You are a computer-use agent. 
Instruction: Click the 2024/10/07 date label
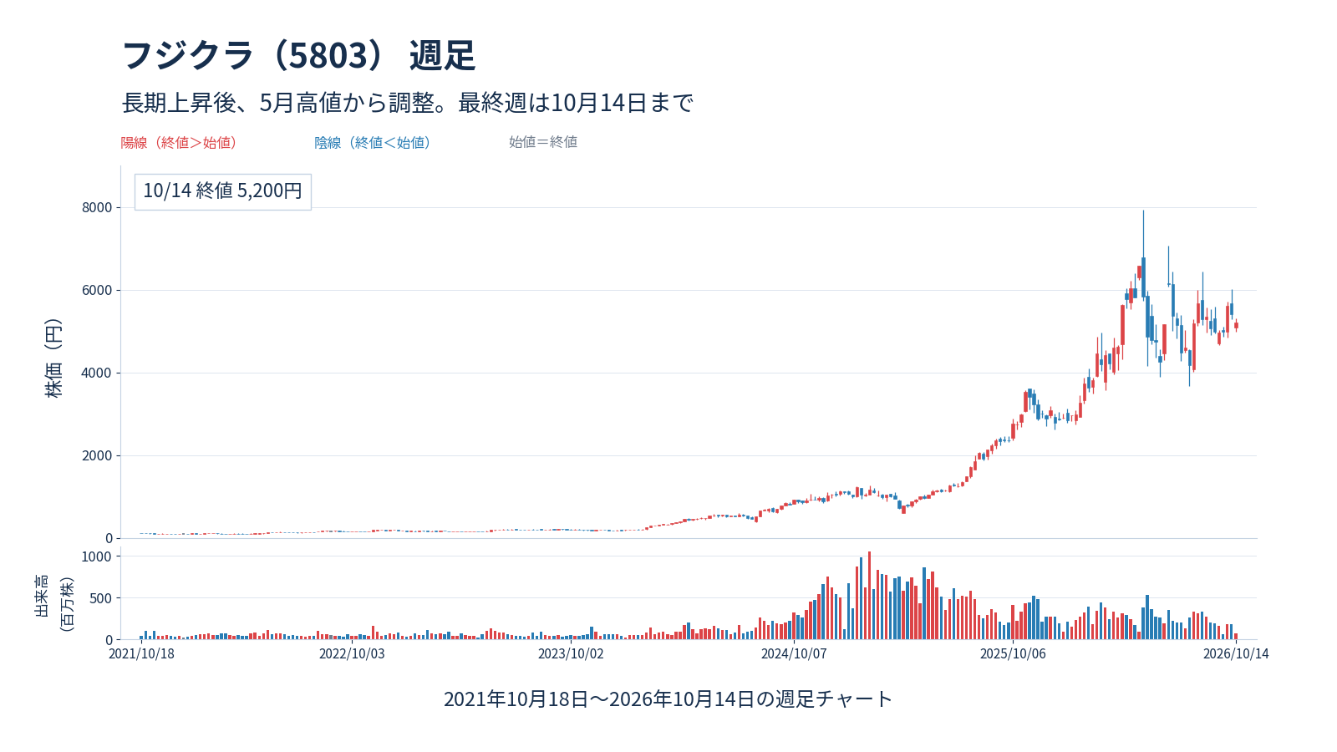point(794,653)
